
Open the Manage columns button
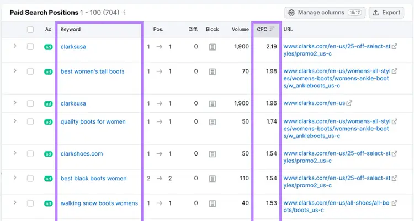[325, 13]
